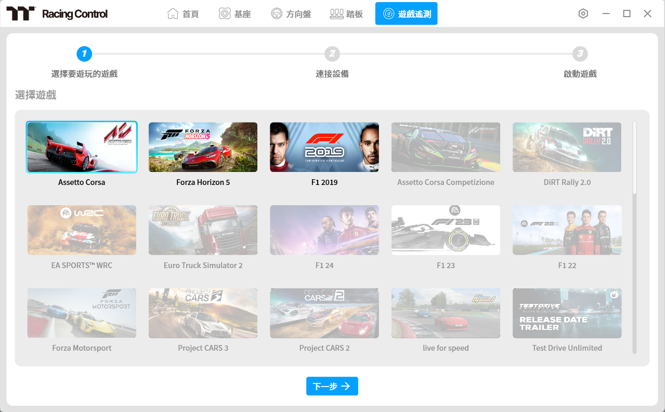Open the hexagon settings icon

coord(583,14)
